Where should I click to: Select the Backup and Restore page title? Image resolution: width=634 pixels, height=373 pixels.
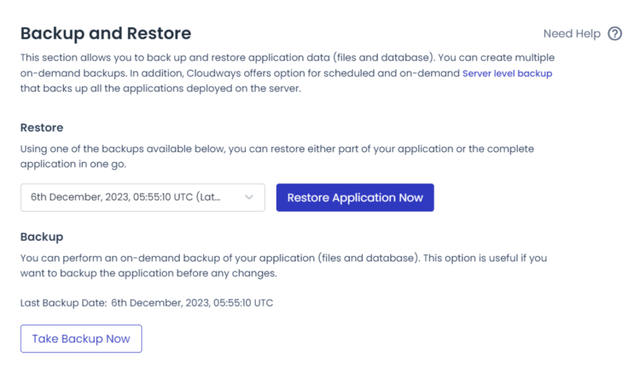point(106,33)
